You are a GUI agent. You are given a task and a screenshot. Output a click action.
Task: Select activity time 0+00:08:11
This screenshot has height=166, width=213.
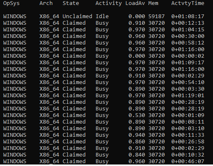coord(188,122)
